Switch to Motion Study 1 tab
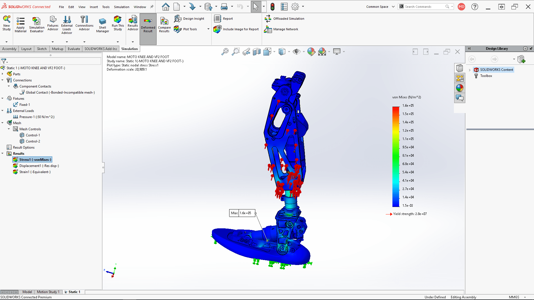 click(48, 292)
